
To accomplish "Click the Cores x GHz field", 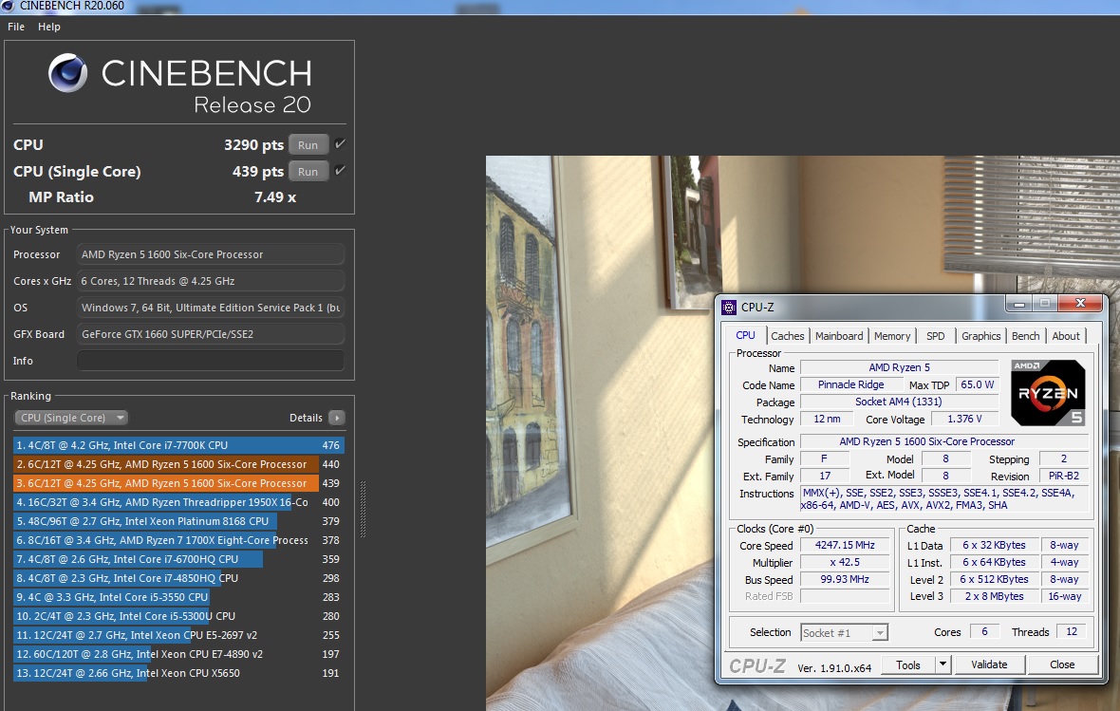I will [211, 281].
